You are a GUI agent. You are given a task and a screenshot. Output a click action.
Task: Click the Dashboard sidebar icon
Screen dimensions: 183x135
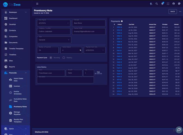[6, 18]
